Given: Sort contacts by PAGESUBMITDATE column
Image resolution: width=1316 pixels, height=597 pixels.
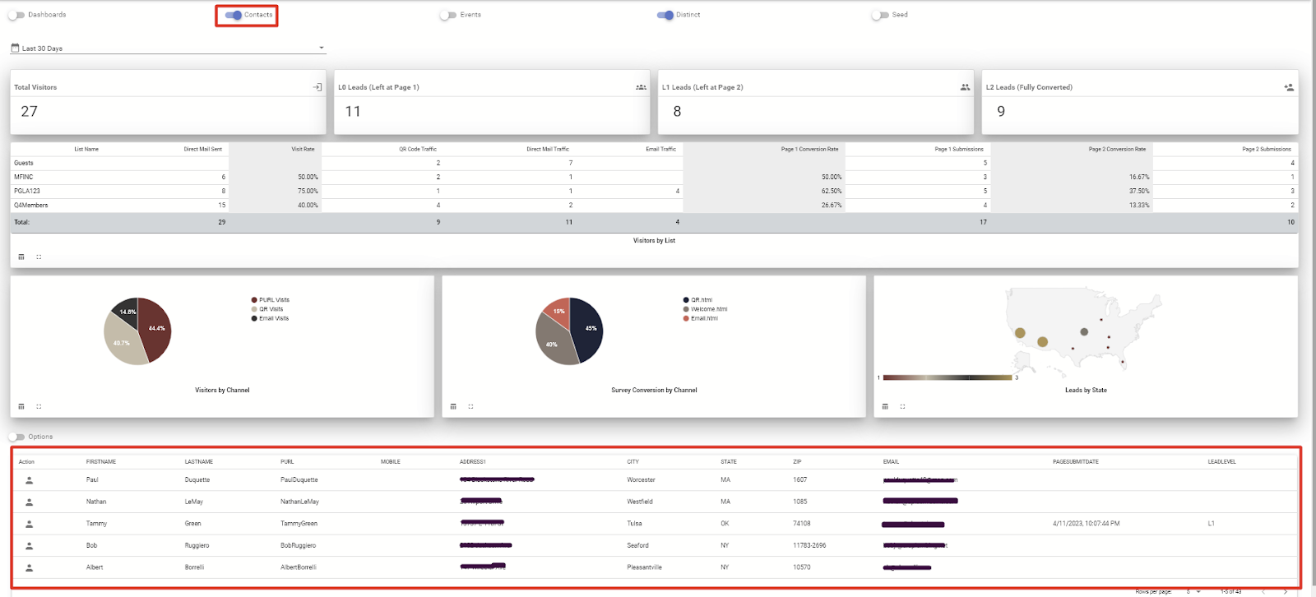Looking at the screenshot, I should pos(1076,461).
